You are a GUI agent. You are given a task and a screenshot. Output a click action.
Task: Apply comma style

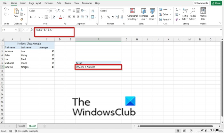113,17
